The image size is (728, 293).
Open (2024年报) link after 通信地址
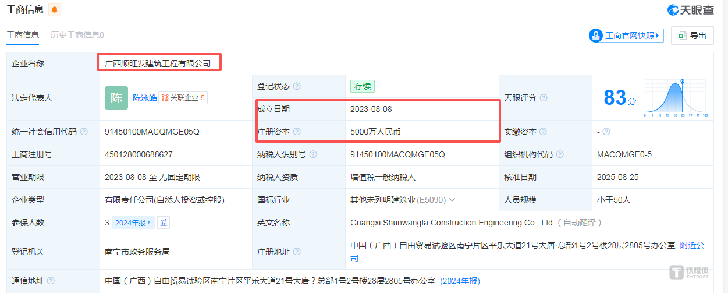pyautogui.click(x=460, y=281)
